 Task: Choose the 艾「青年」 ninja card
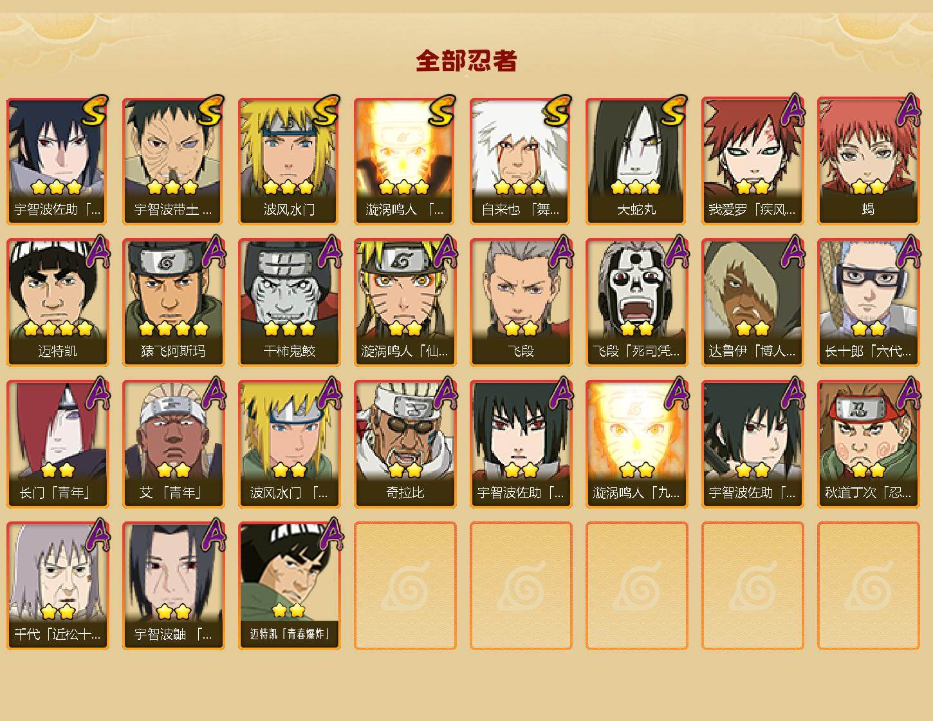(x=173, y=444)
